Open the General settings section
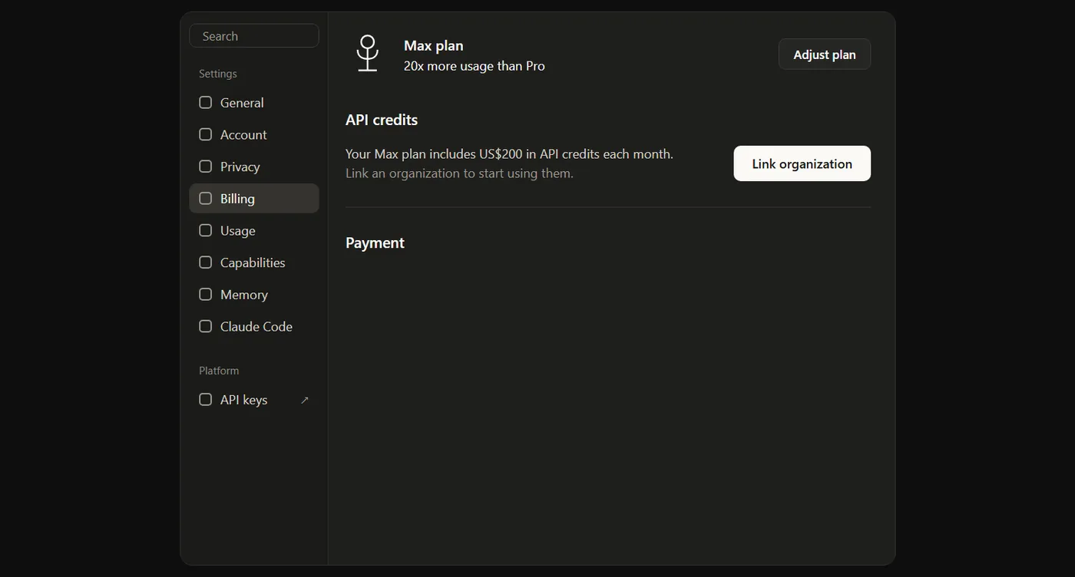The width and height of the screenshot is (1075, 577). click(254, 103)
